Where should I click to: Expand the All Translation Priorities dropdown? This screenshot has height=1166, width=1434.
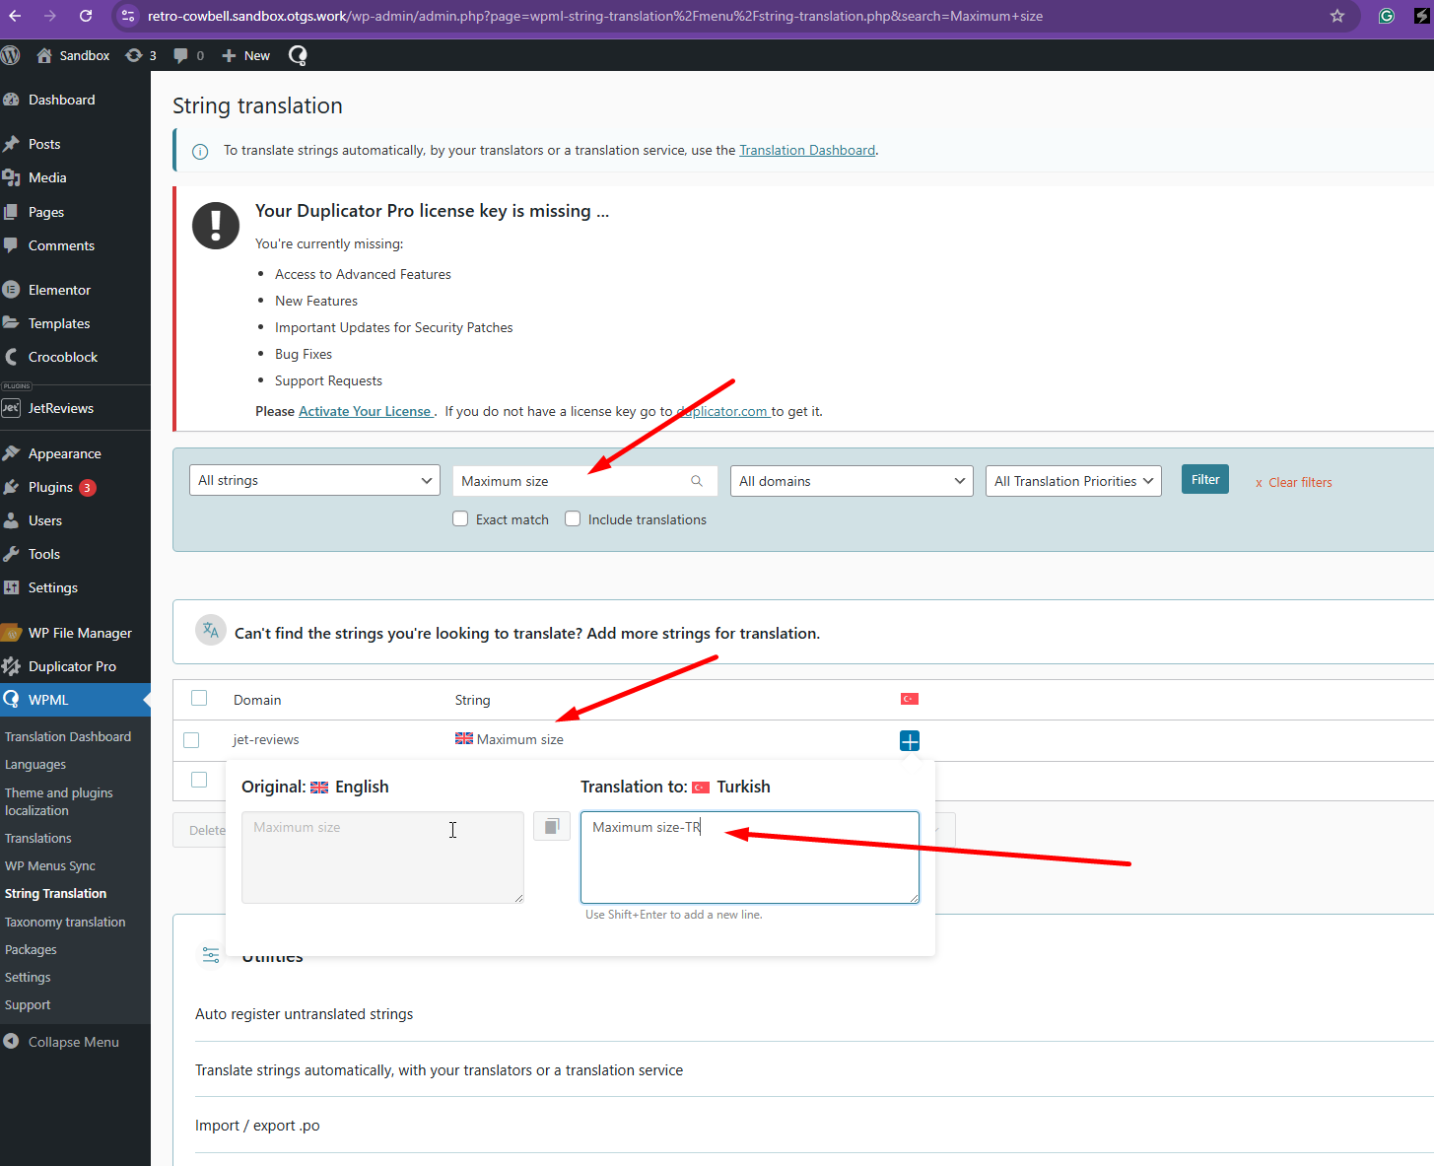(x=1073, y=481)
